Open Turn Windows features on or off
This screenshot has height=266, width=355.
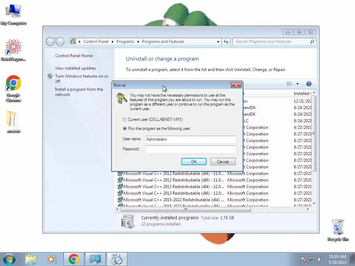click(81, 79)
